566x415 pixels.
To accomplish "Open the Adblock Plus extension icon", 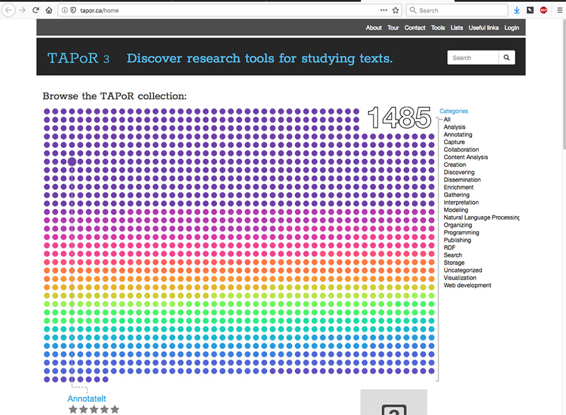I will [x=543, y=10].
